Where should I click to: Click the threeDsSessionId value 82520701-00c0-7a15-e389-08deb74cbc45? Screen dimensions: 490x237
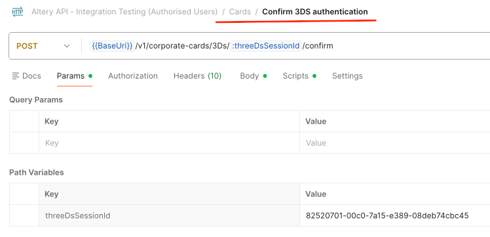pyautogui.click(x=387, y=216)
